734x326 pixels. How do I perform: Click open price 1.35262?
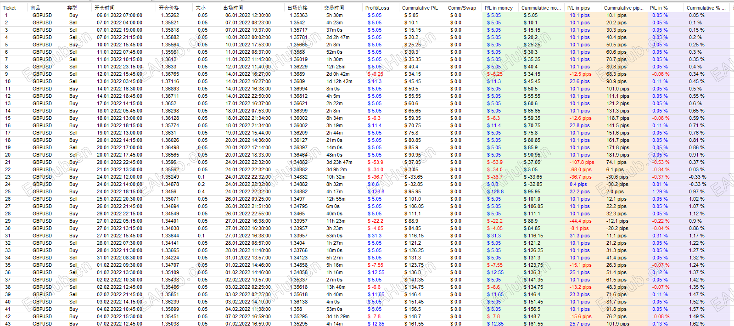[x=170, y=15]
